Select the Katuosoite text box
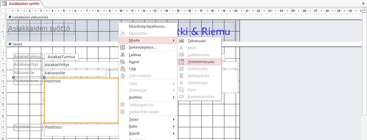Viewport: 367px width, 140px height. point(75,73)
